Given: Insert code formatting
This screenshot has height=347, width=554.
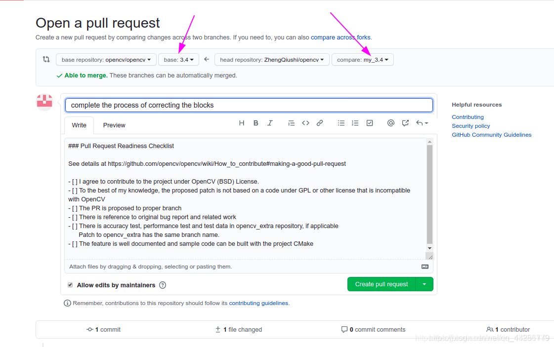Looking at the screenshot, I should coord(305,123).
